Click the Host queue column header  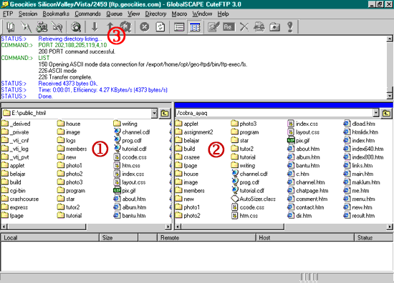(x=305, y=237)
